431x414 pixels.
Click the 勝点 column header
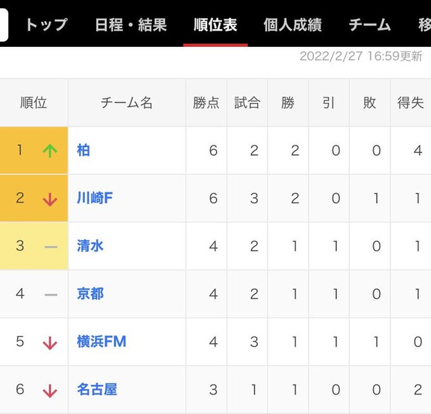coord(206,103)
